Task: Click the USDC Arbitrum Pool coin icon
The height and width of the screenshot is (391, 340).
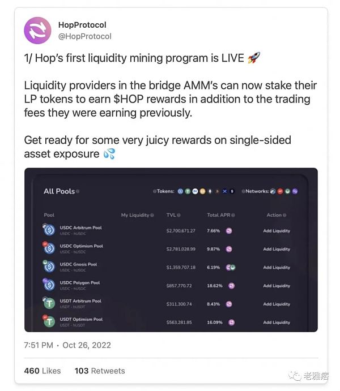Action: pos(49,230)
